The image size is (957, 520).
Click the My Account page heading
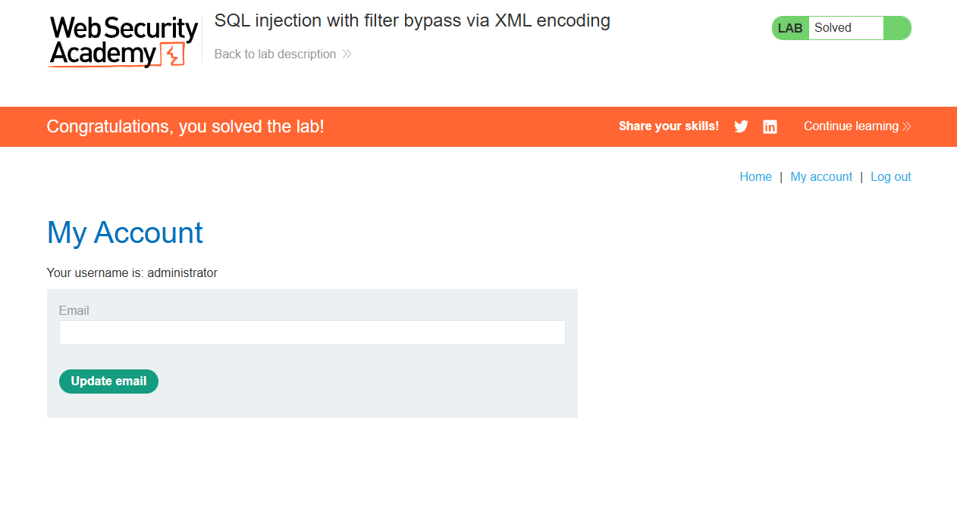[125, 232]
